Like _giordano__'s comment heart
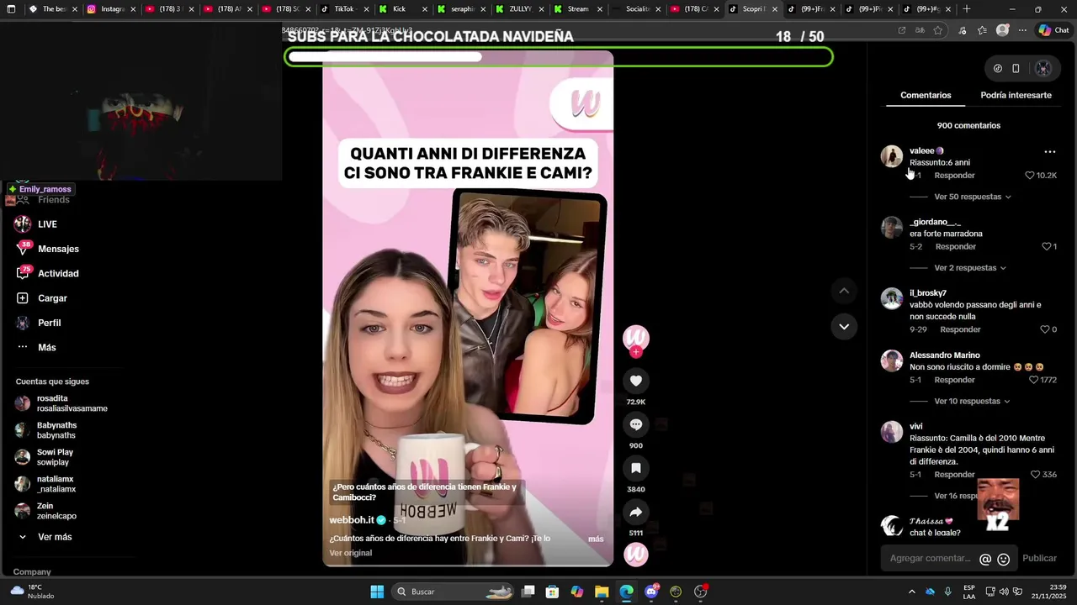Viewport: 1077px width, 605px height. point(1047,246)
